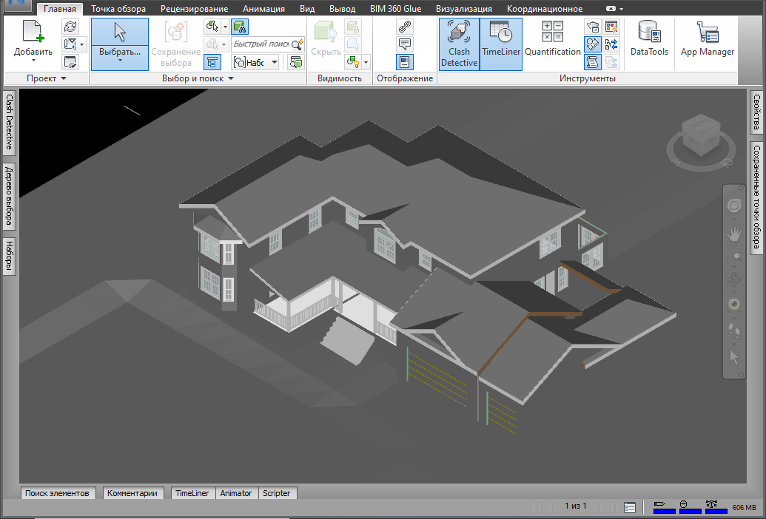Click the Manage Sets icon
The image size is (766, 519).
296,62
